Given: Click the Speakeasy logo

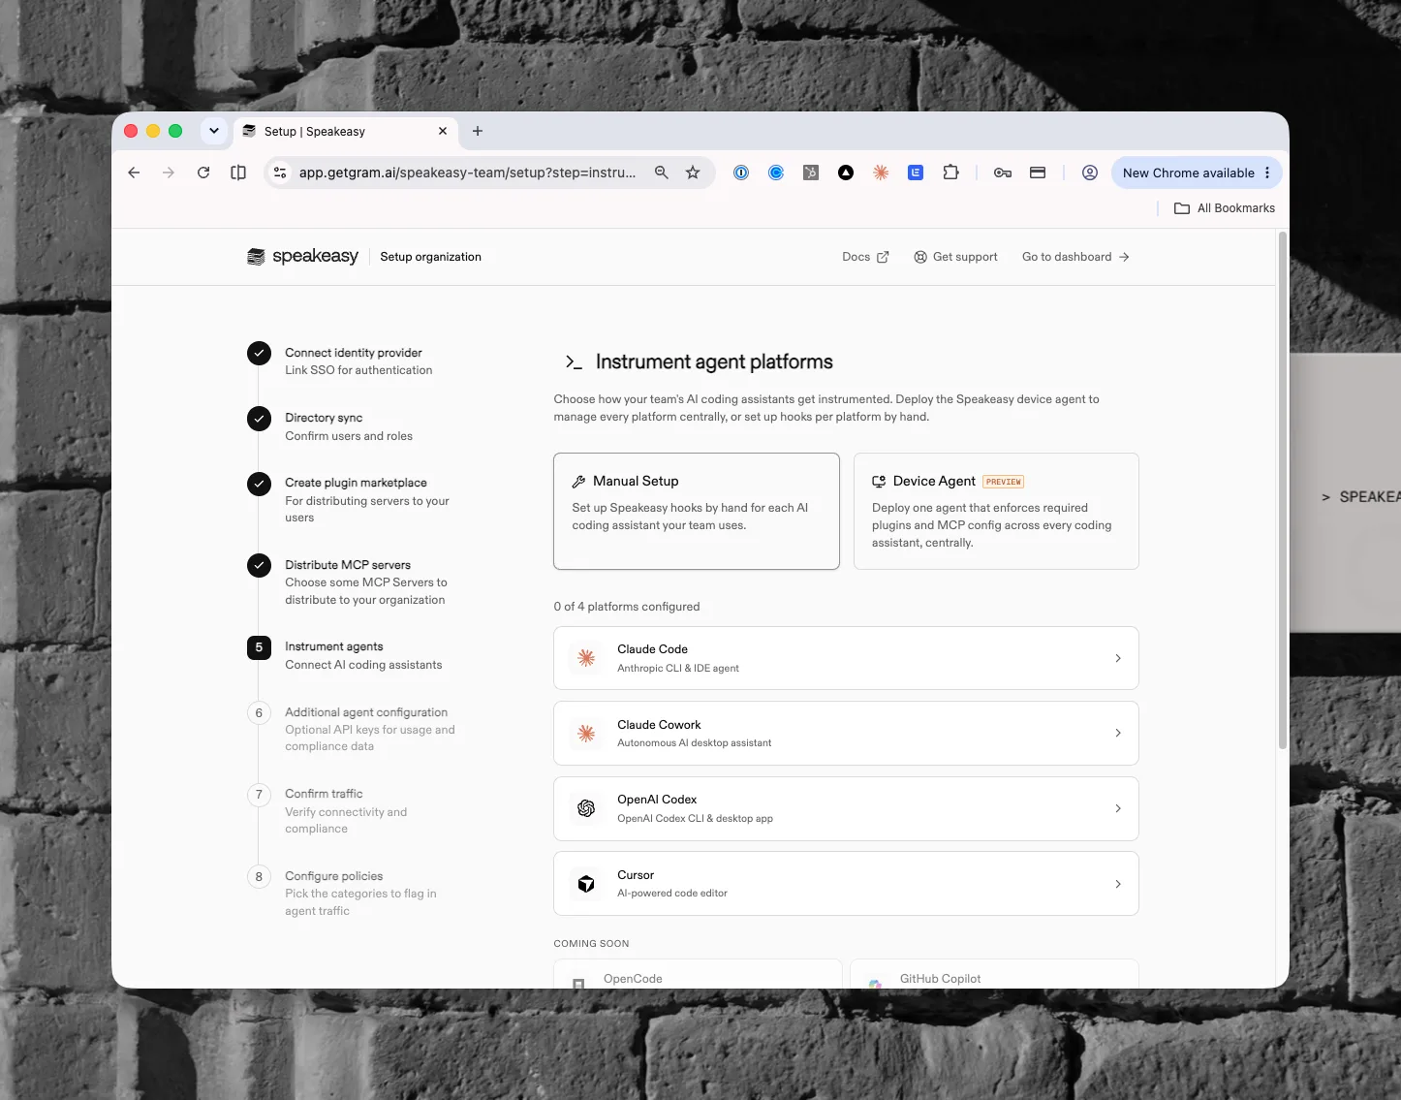Looking at the screenshot, I should [302, 256].
